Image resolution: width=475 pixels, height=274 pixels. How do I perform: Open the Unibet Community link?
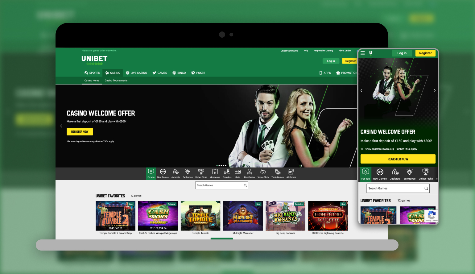pos(289,51)
